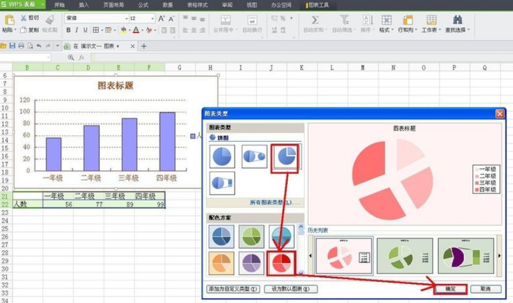The image size is (513, 303).
Task: Click the Copy icon
Action: (23, 30)
